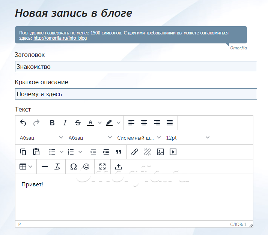This screenshot has width=268, height=235.
Task: Insert a numbered list
Action: click(x=71, y=152)
